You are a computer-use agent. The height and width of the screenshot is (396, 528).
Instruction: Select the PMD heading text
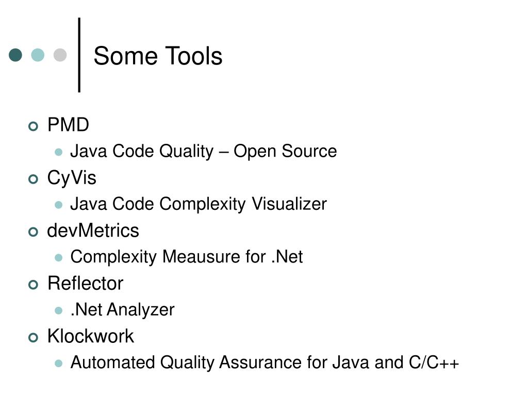pyautogui.click(x=69, y=125)
